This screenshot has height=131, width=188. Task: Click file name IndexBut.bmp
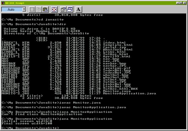[x=117, y=70]
